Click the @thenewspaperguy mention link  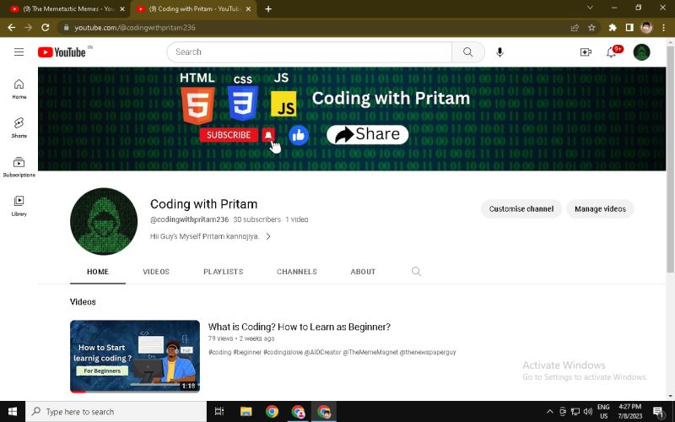click(x=428, y=352)
